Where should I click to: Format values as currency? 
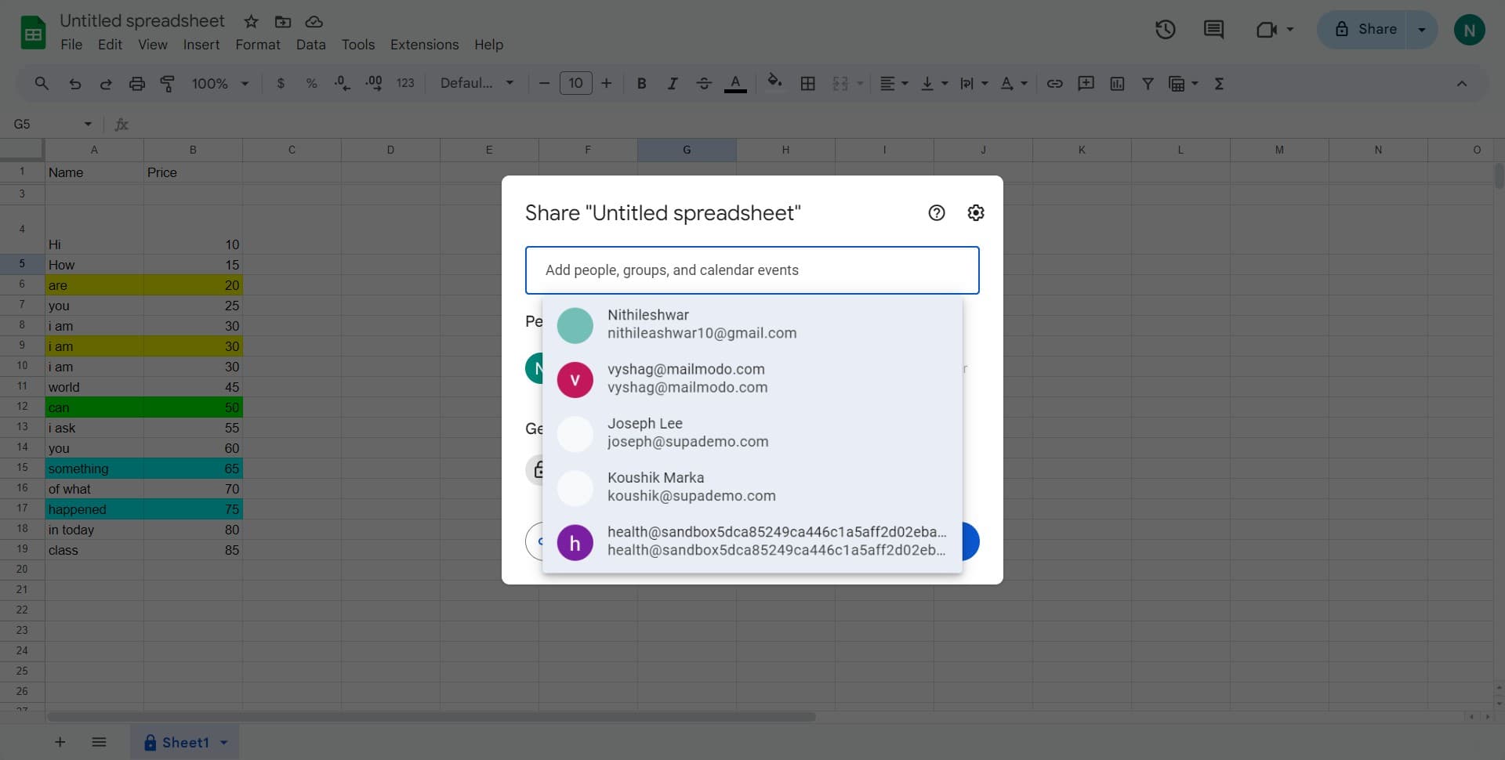[281, 83]
